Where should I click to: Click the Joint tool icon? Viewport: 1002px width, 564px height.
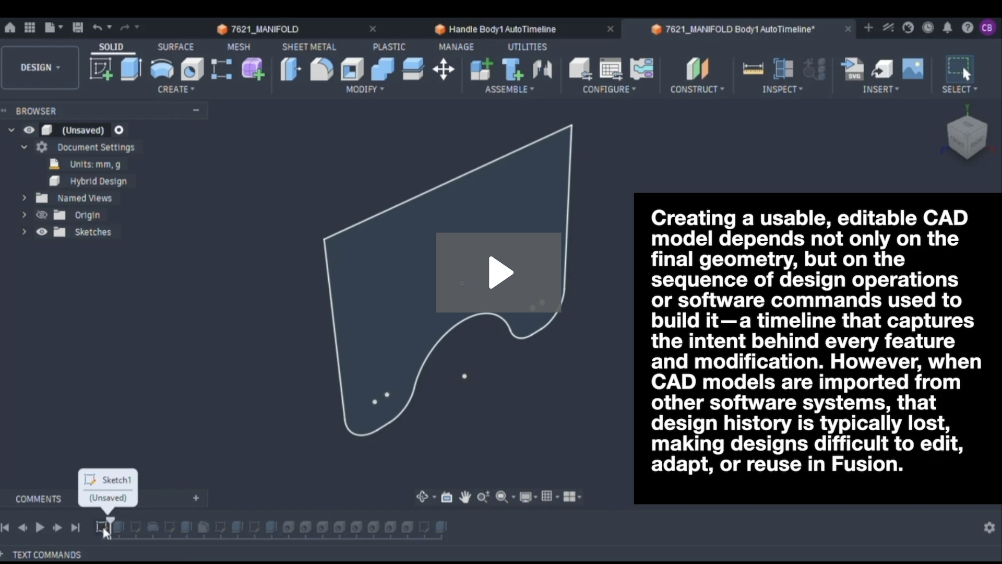[512, 69]
